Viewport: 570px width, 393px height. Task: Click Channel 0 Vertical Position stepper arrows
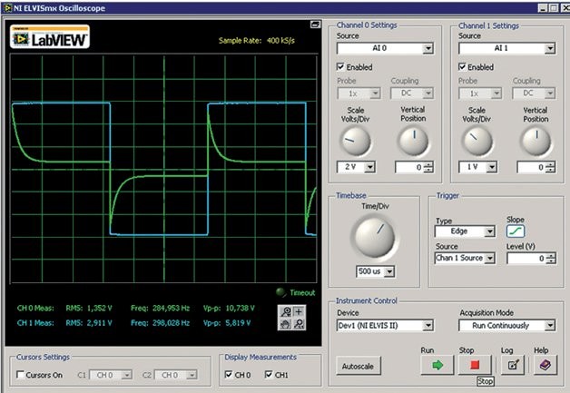coord(429,167)
